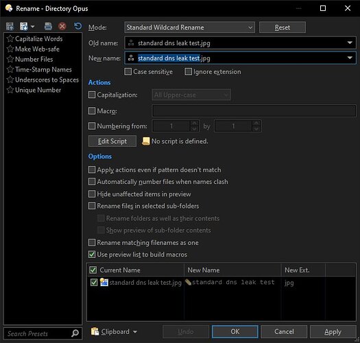Viewport: 360px width, 343px height.
Task: Click the magnifier icon in Search Presets
Action: pyautogui.click(x=75, y=333)
